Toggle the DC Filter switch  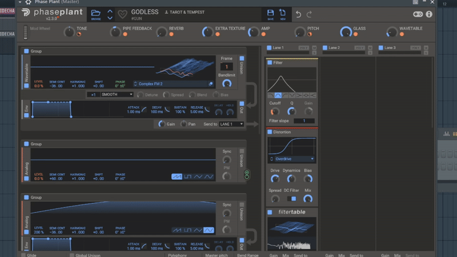pos(291,199)
